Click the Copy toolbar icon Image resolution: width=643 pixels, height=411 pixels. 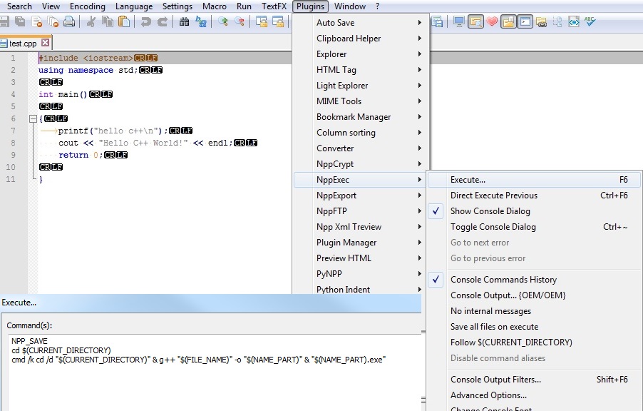108,21
